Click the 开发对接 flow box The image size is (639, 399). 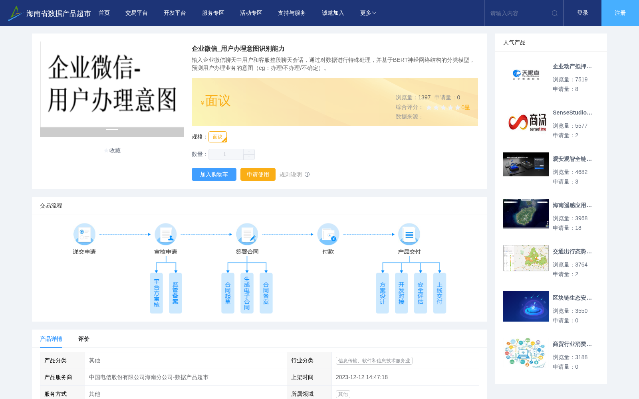(x=401, y=293)
